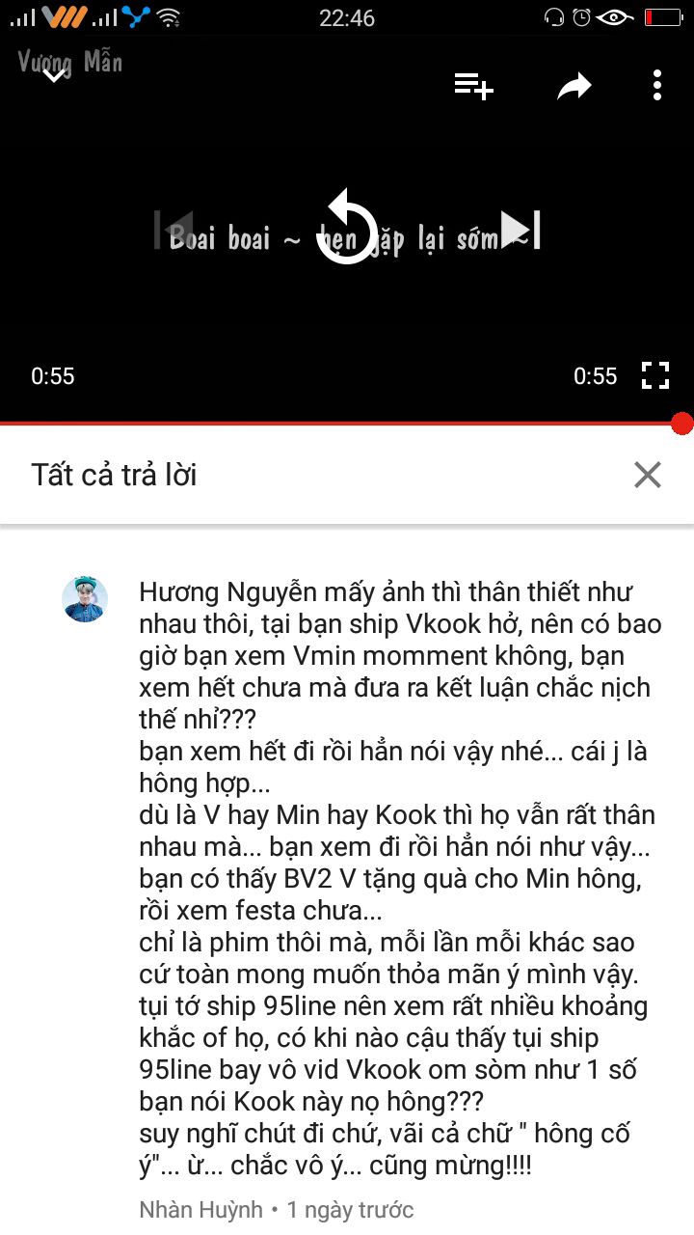Tap the Nhàn Huỳnh username
694x1235 pixels.
pos(200,1210)
